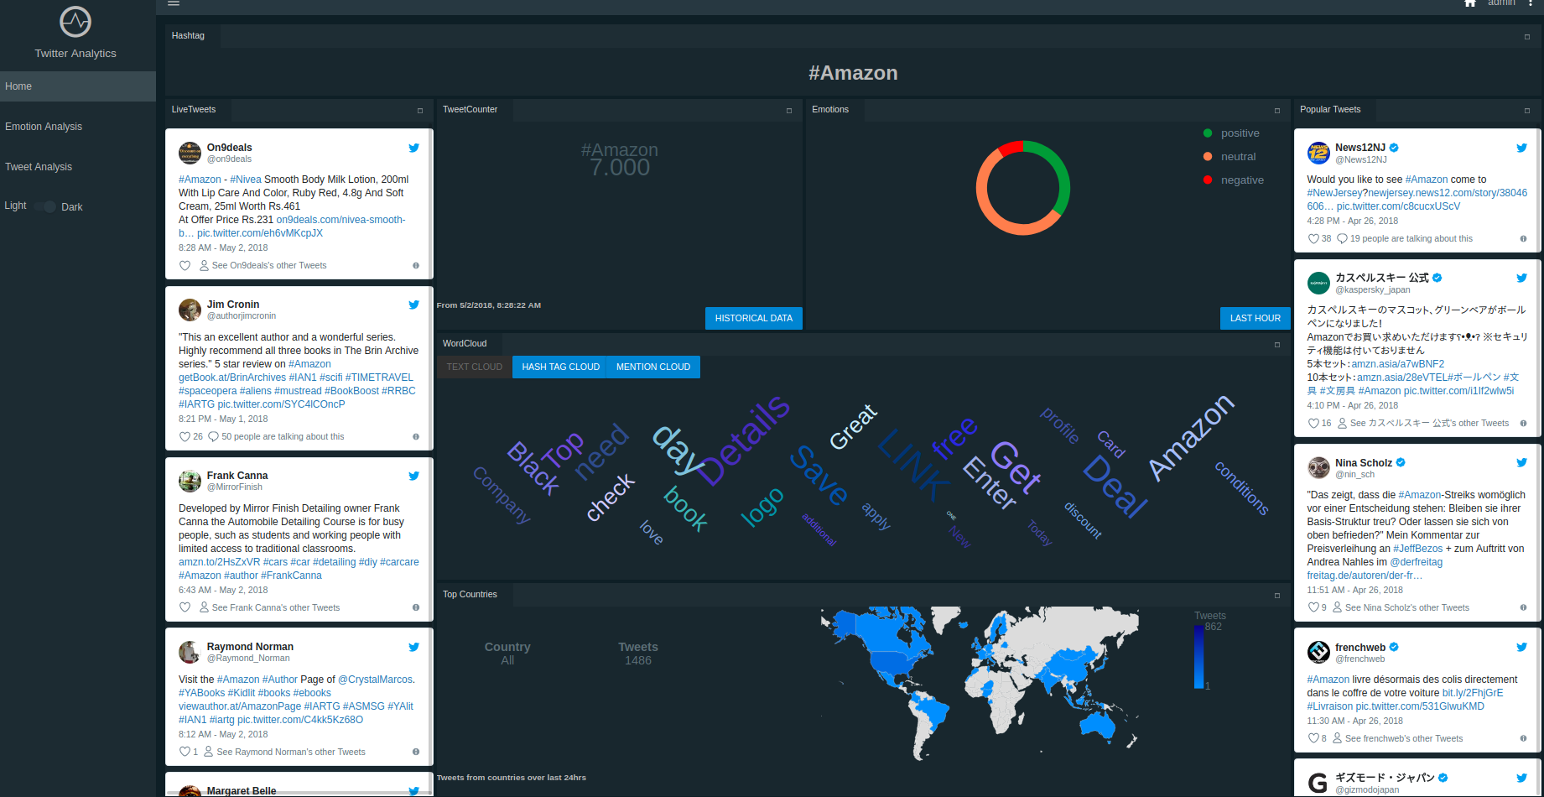Image resolution: width=1544 pixels, height=797 pixels.
Task: Open "50 people are talking about this"
Action: point(283,437)
